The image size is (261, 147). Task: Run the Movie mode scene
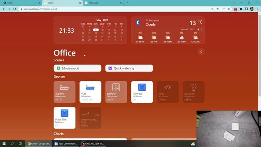(x=77, y=68)
